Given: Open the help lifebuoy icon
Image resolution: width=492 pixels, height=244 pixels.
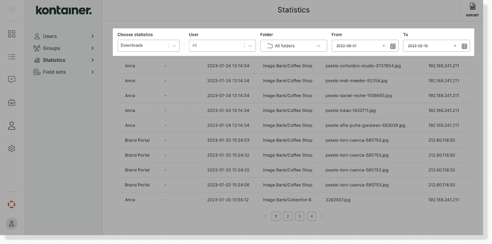Looking at the screenshot, I should (12, 204).
